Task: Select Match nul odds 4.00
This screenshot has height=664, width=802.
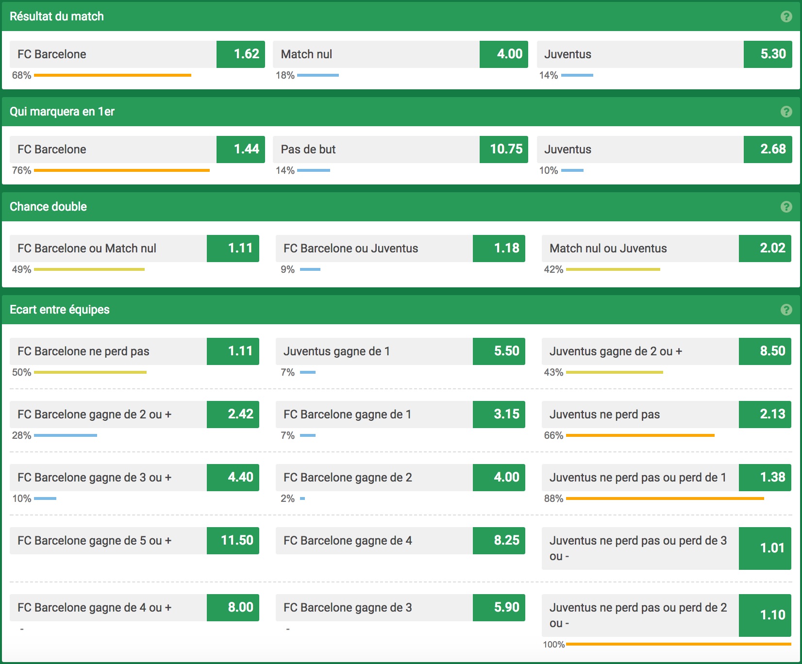Action: [x=401, y=54]
